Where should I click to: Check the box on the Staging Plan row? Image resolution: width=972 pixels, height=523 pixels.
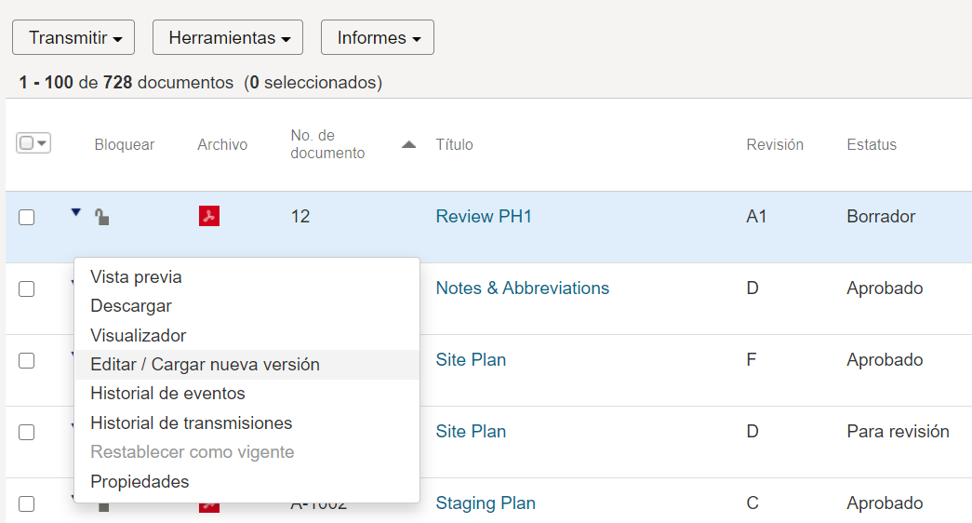point(27,503)
